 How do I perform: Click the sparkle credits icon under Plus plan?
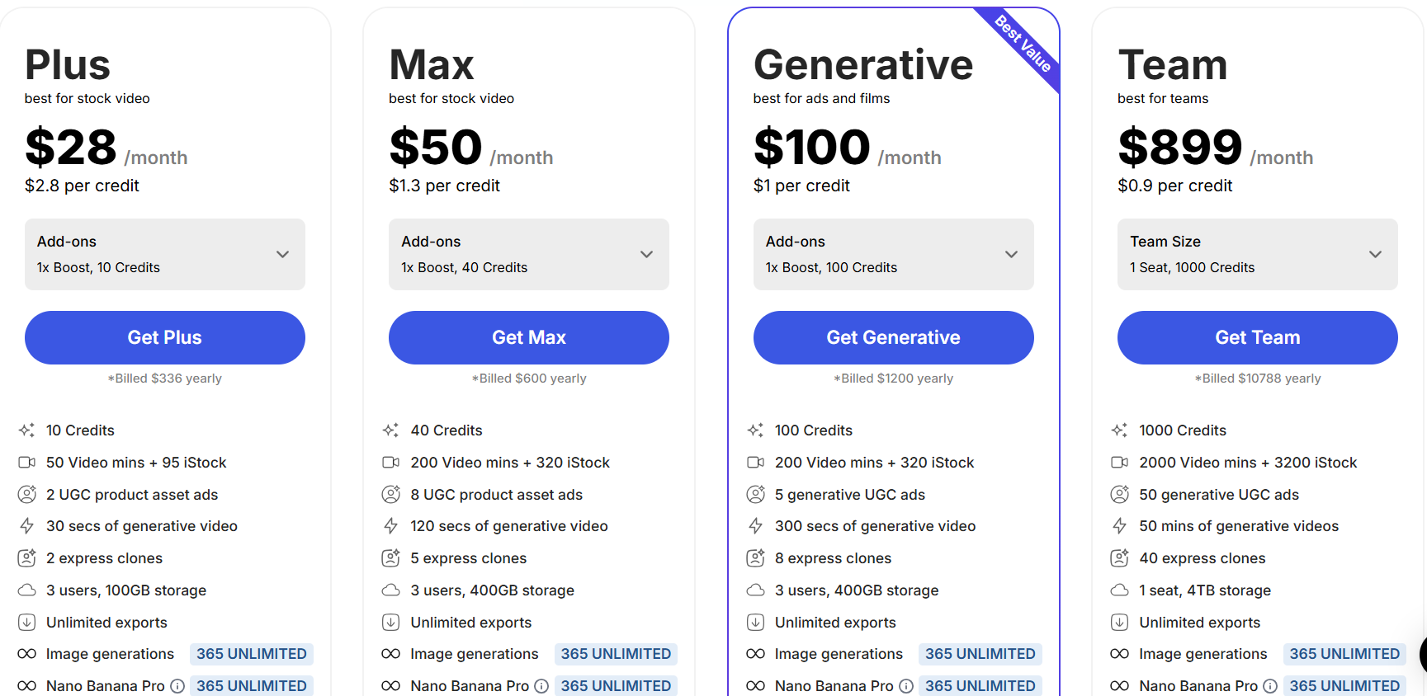pos(27,430)
